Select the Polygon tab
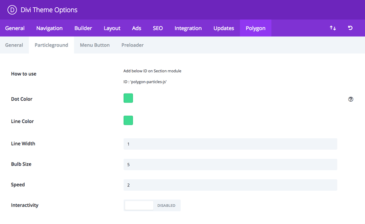 point(255,28)
